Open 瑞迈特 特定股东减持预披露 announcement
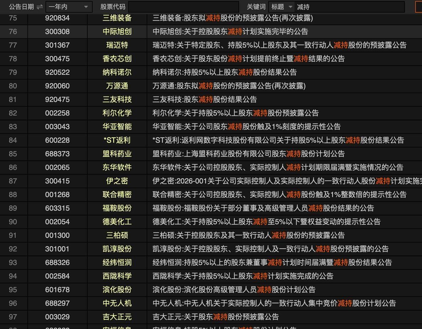Viewport: 422px width, 329px height. point(280,45)
